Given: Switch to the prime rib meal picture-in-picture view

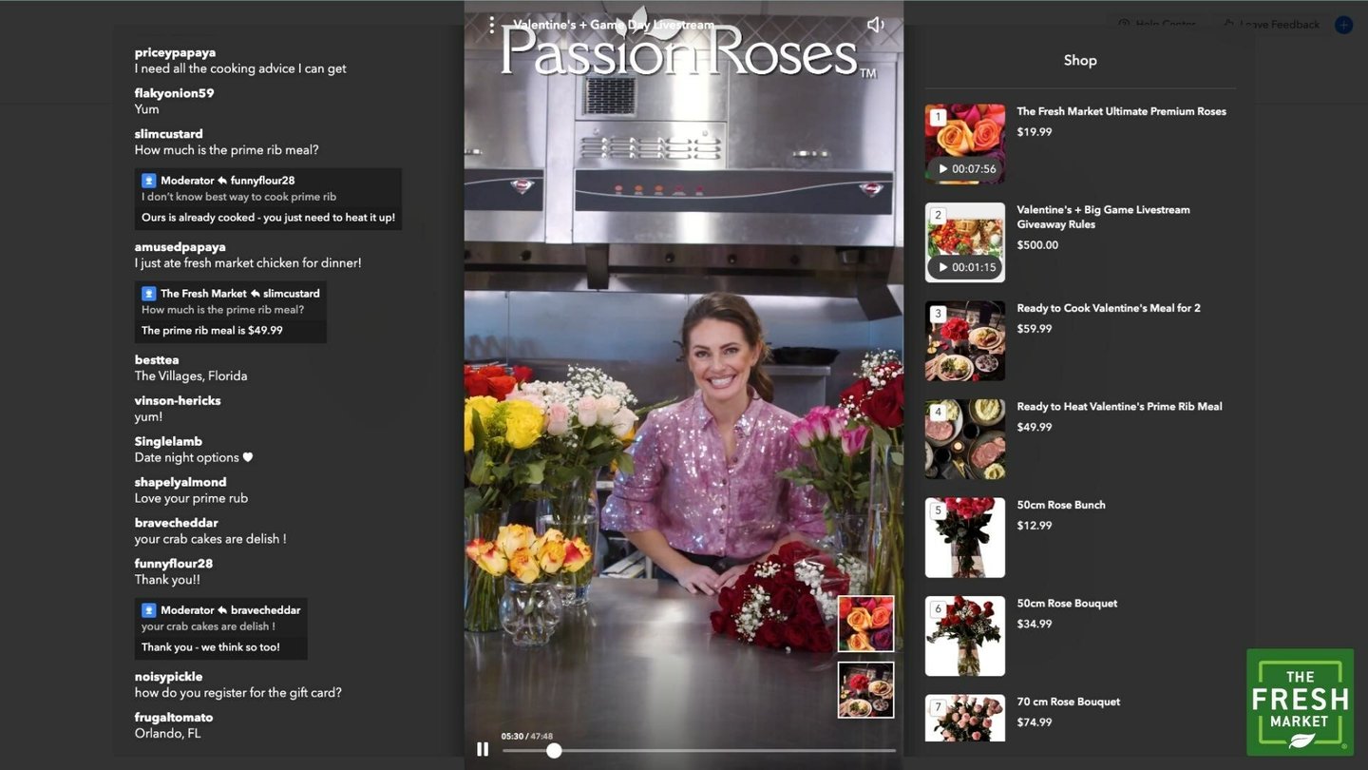Looking at the screenshot, I should 865,689.
